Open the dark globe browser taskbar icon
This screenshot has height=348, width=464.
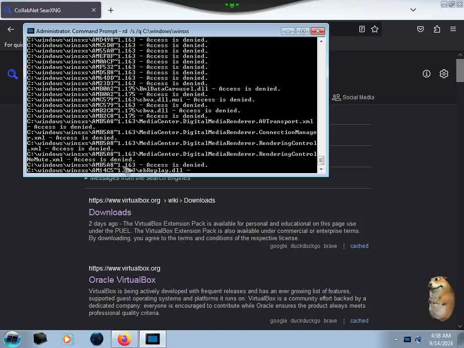click(x=97, y=339)
